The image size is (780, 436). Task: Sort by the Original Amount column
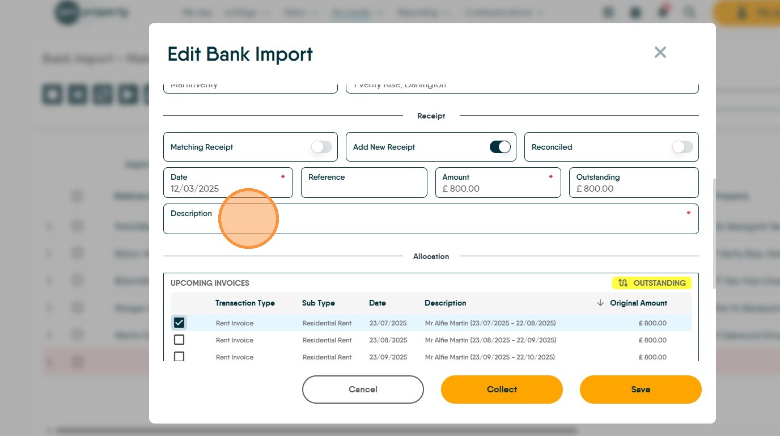click(638, 303)
